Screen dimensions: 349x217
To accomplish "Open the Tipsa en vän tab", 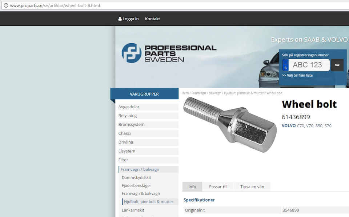I will [x=252, y=187].
